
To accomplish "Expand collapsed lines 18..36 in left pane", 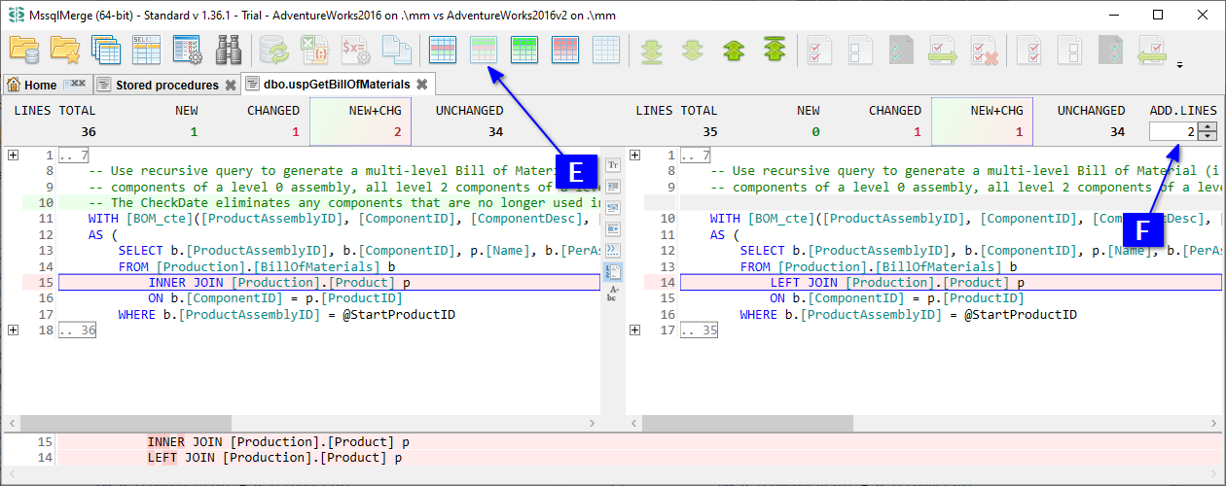I will pyautogui.click(x=13, y=330).
